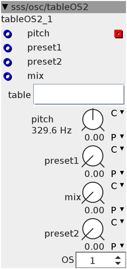Increase the OS value with up arrow

pyautogui.click(x=118, y=258)
